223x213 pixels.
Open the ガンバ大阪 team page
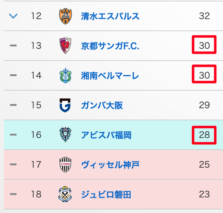pos(102,105)
